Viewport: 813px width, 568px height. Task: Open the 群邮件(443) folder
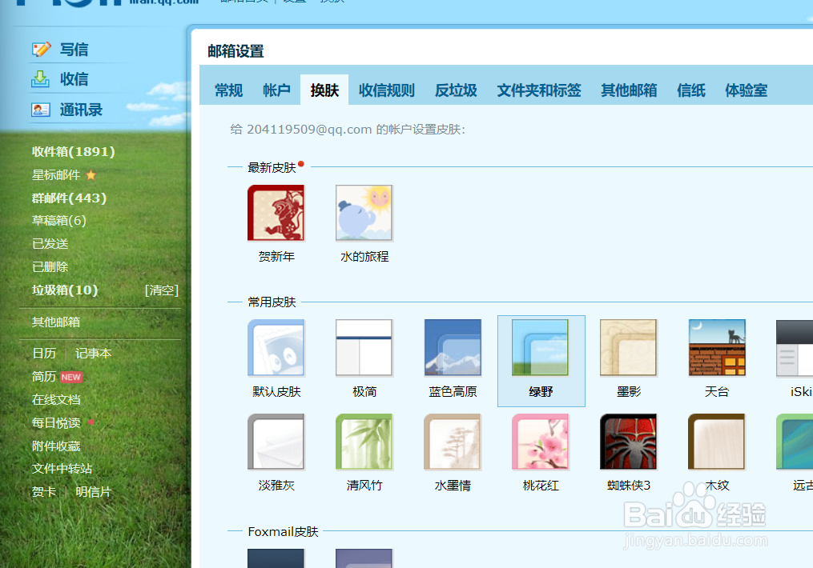[x=69, y=198]
